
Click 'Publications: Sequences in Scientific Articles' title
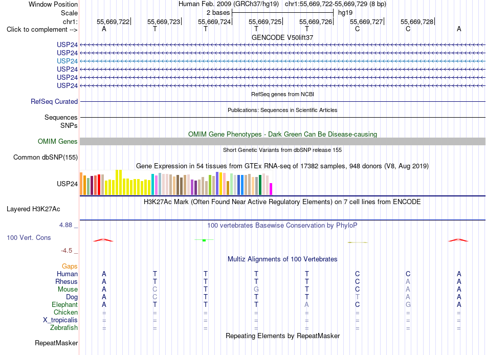click(x=282, y=110)
